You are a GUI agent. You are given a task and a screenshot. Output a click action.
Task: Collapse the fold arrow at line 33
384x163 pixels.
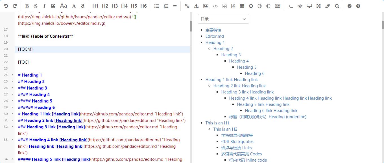pos(12,140)
